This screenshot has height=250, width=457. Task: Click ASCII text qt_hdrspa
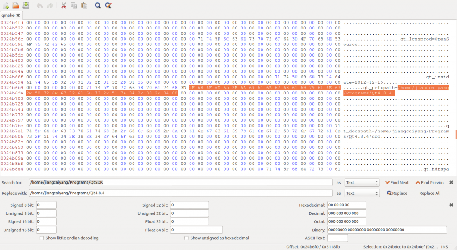click(436, 169)
